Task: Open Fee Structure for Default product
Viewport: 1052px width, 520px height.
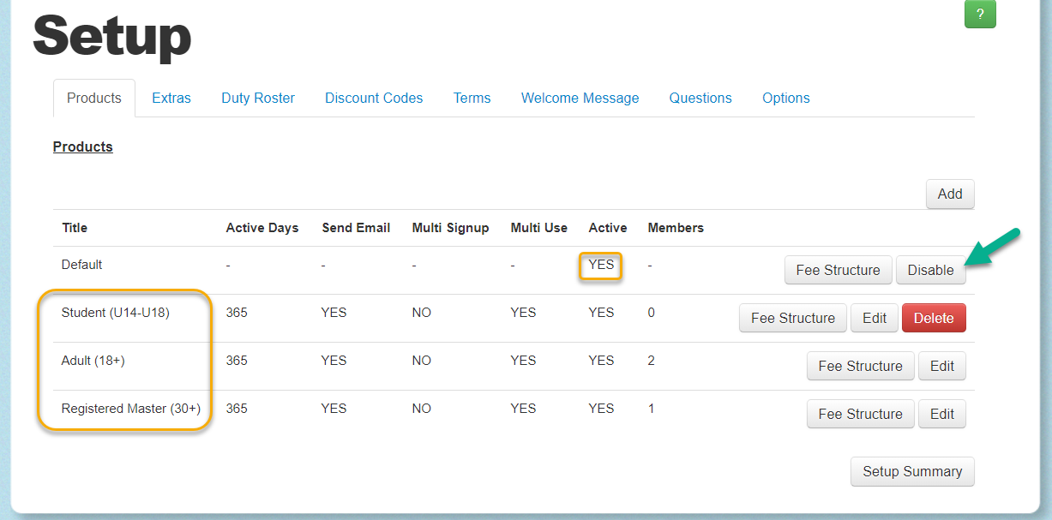Action: tap(838, 270)
